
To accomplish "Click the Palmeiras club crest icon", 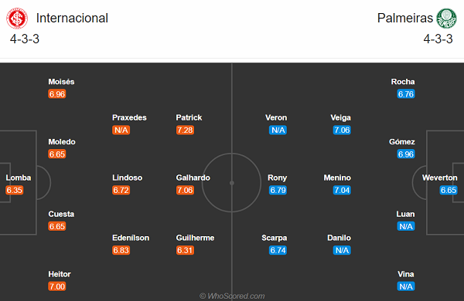I will (x=447, y=19).
